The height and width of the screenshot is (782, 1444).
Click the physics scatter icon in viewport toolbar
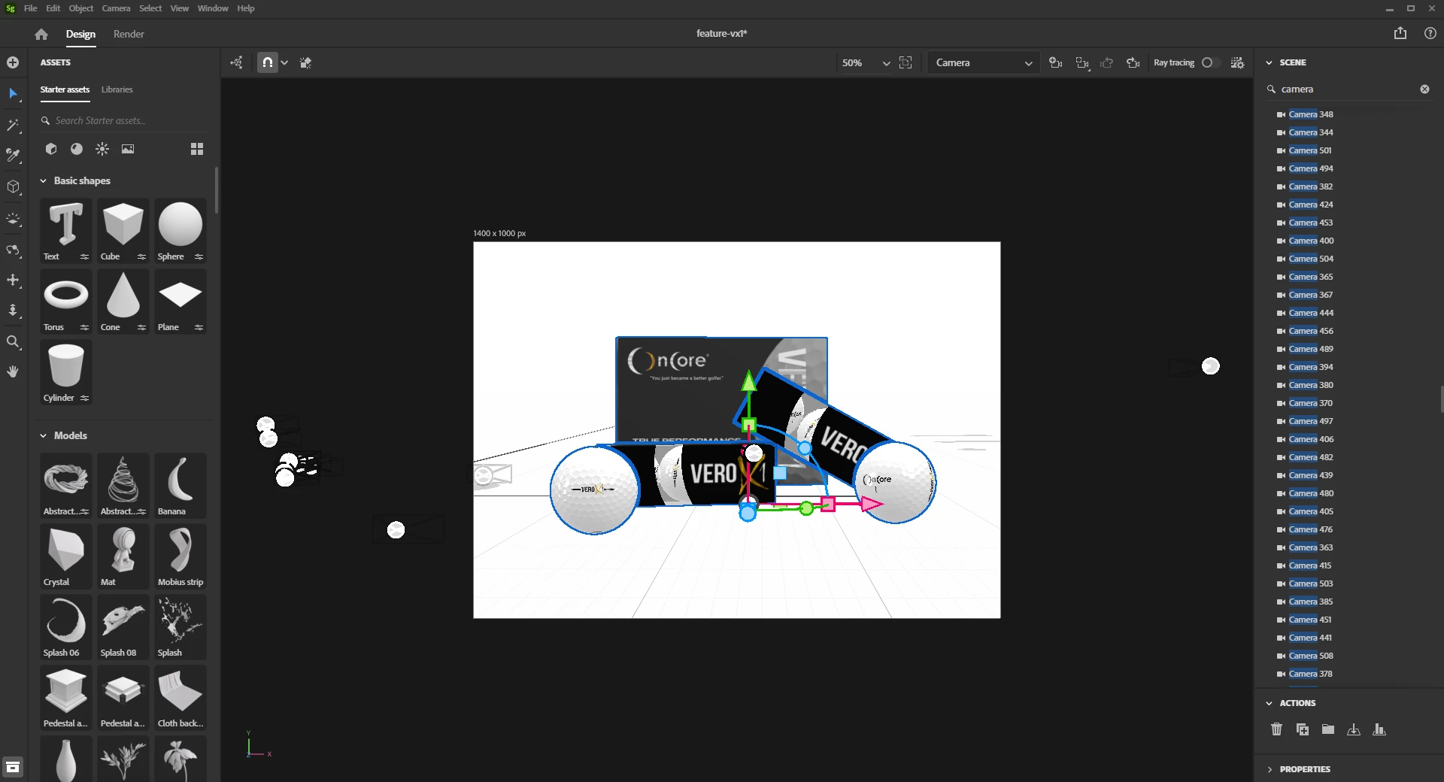[x=236, y=62]
